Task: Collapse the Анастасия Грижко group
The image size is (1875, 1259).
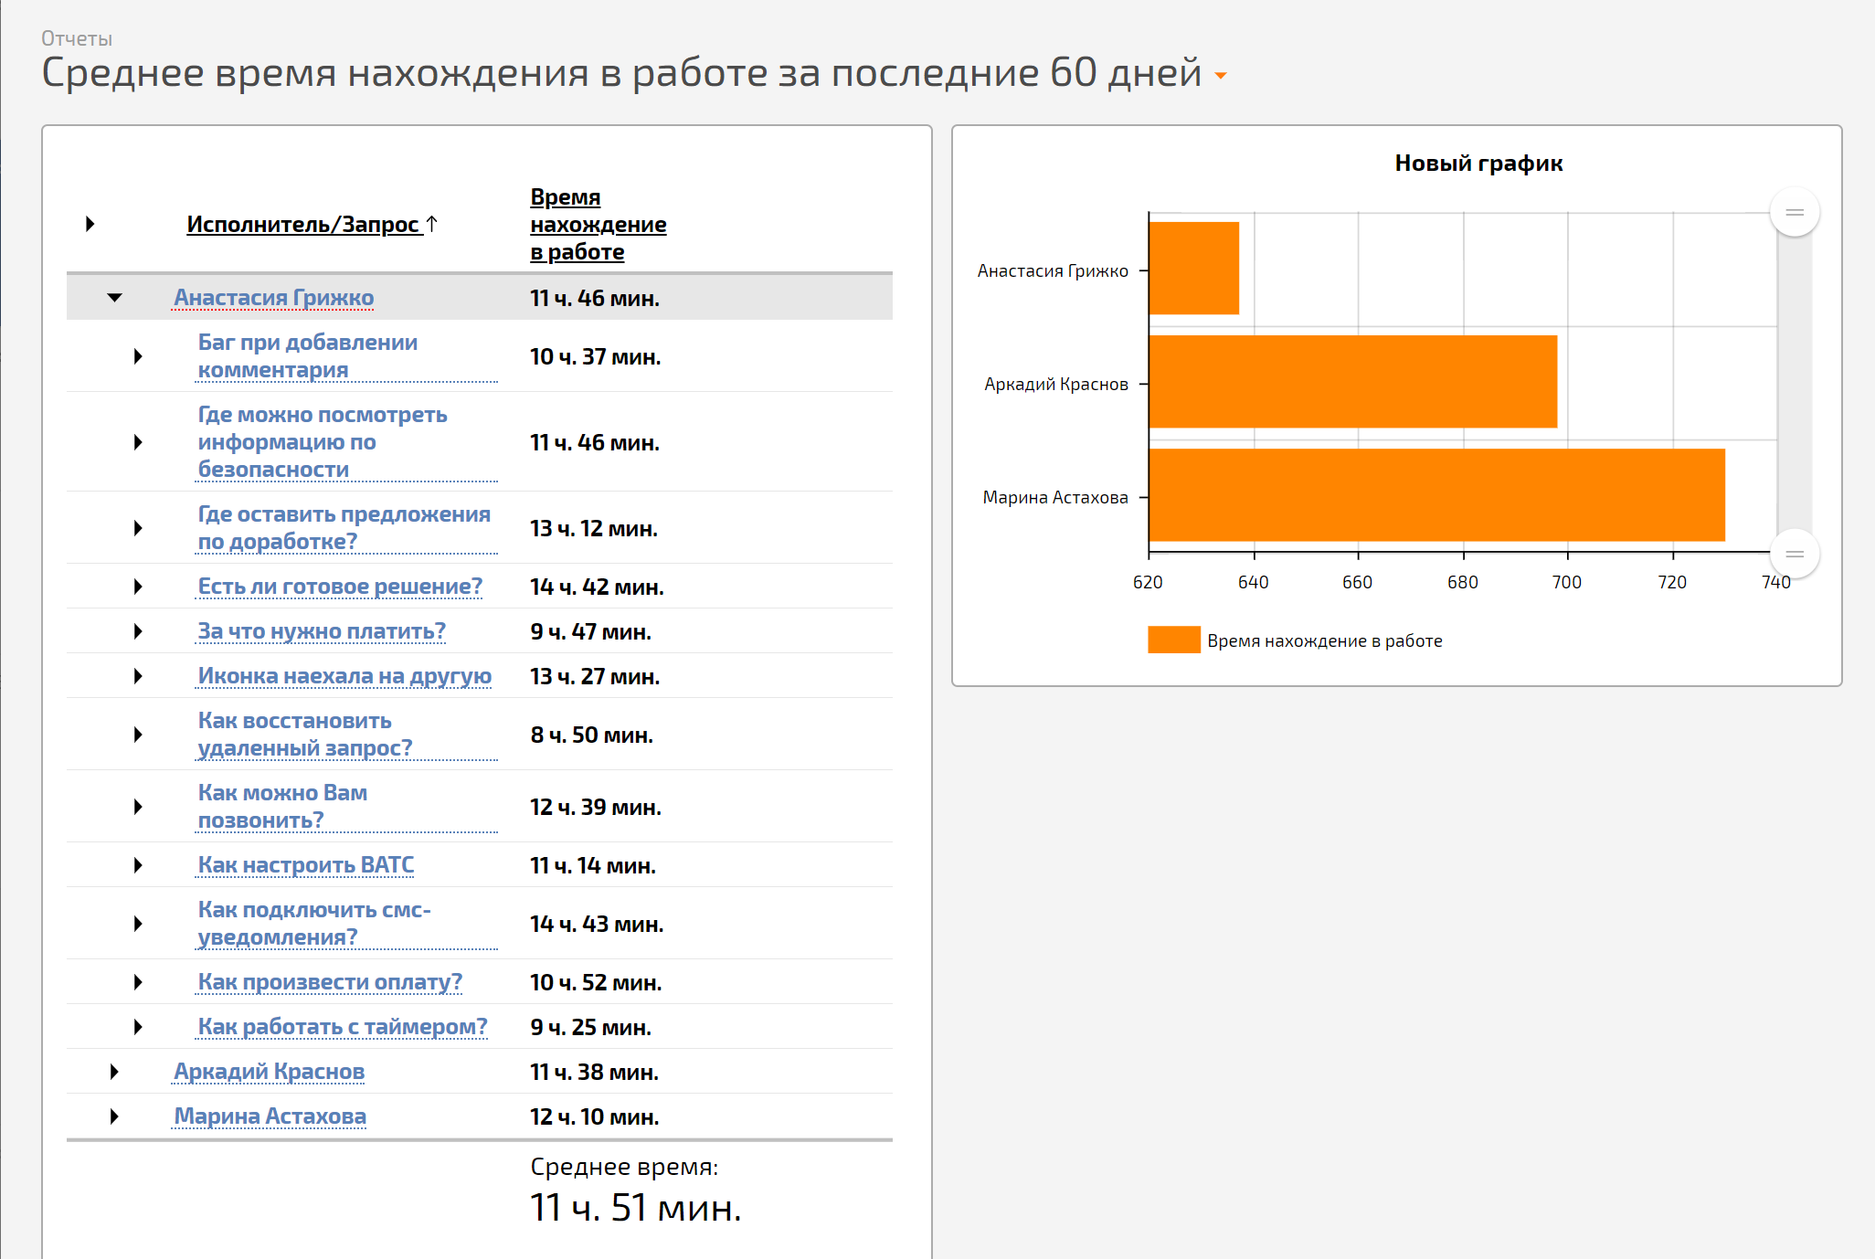Action: tap(114, 298)
